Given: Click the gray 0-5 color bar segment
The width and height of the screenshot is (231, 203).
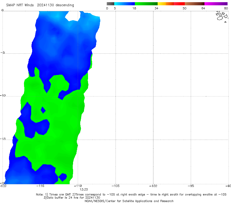Looking at the screenshot, I should 110,4.
